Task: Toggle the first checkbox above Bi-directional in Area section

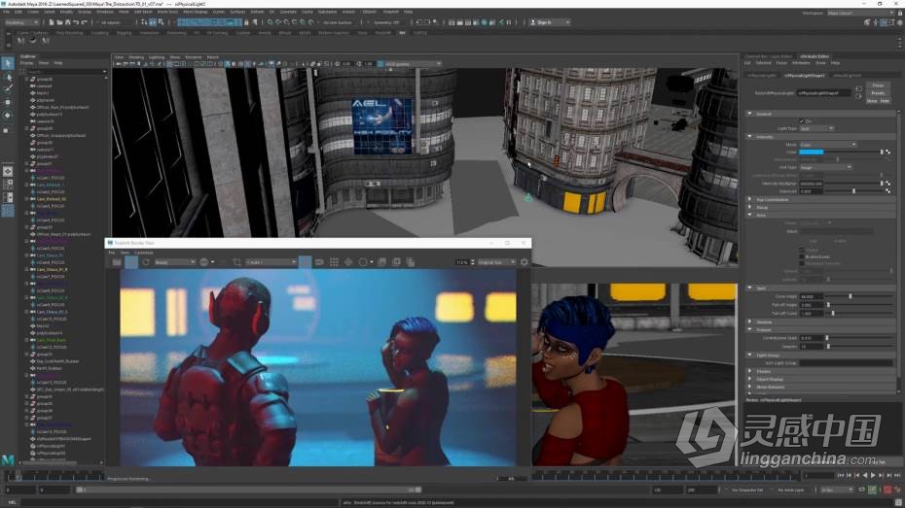Action: click(802, 250)
